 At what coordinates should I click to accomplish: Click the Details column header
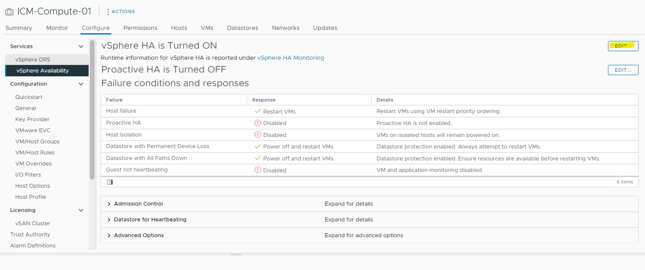[x=385, y=100]
